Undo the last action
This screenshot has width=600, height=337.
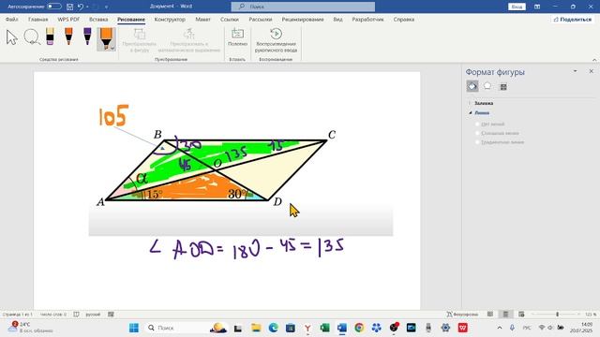pos(81,7)
